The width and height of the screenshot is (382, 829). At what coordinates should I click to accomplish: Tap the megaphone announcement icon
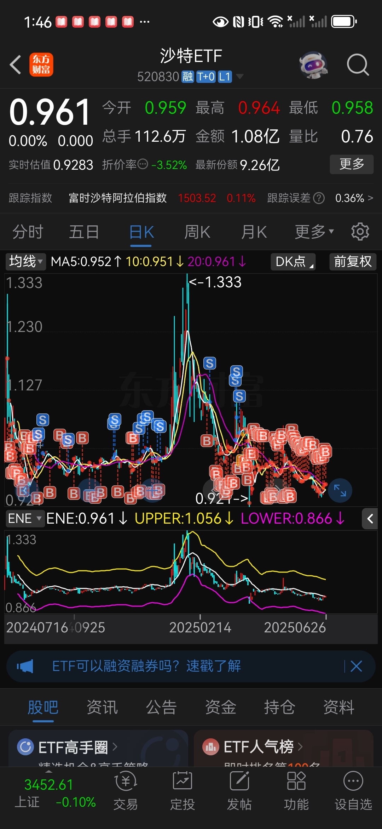25,666
